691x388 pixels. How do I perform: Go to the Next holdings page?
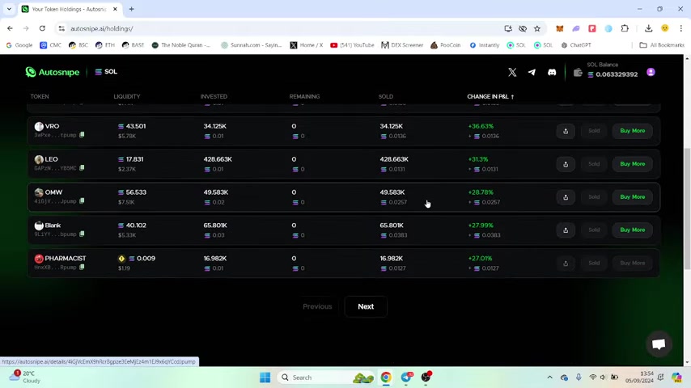(x=366, y=306)
